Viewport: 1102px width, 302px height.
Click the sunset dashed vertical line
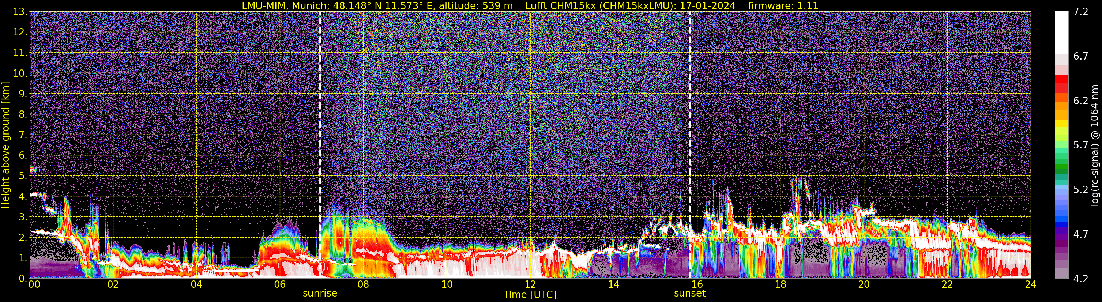coord(689,145)
